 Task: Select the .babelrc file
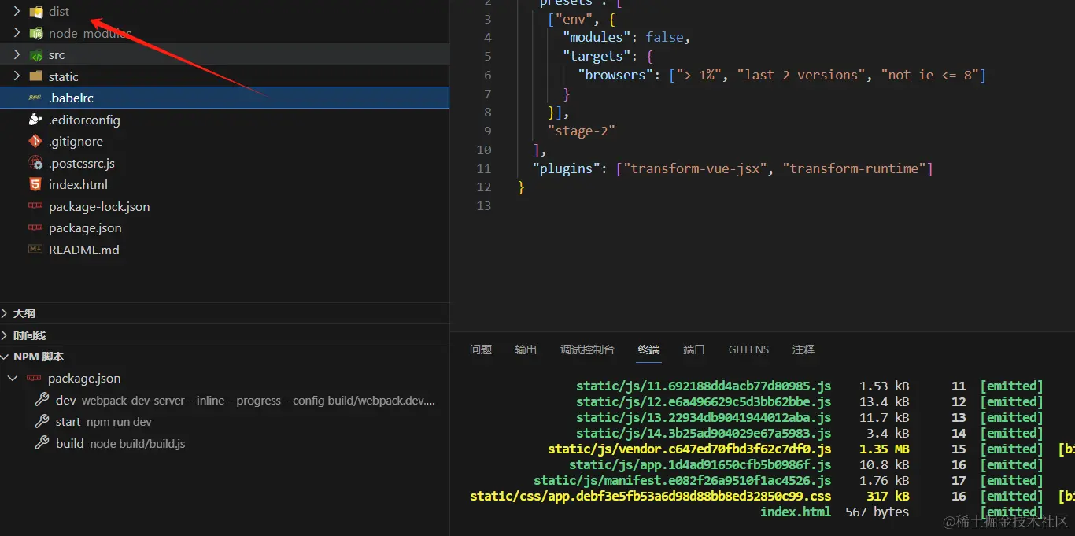tap(224, 98)
